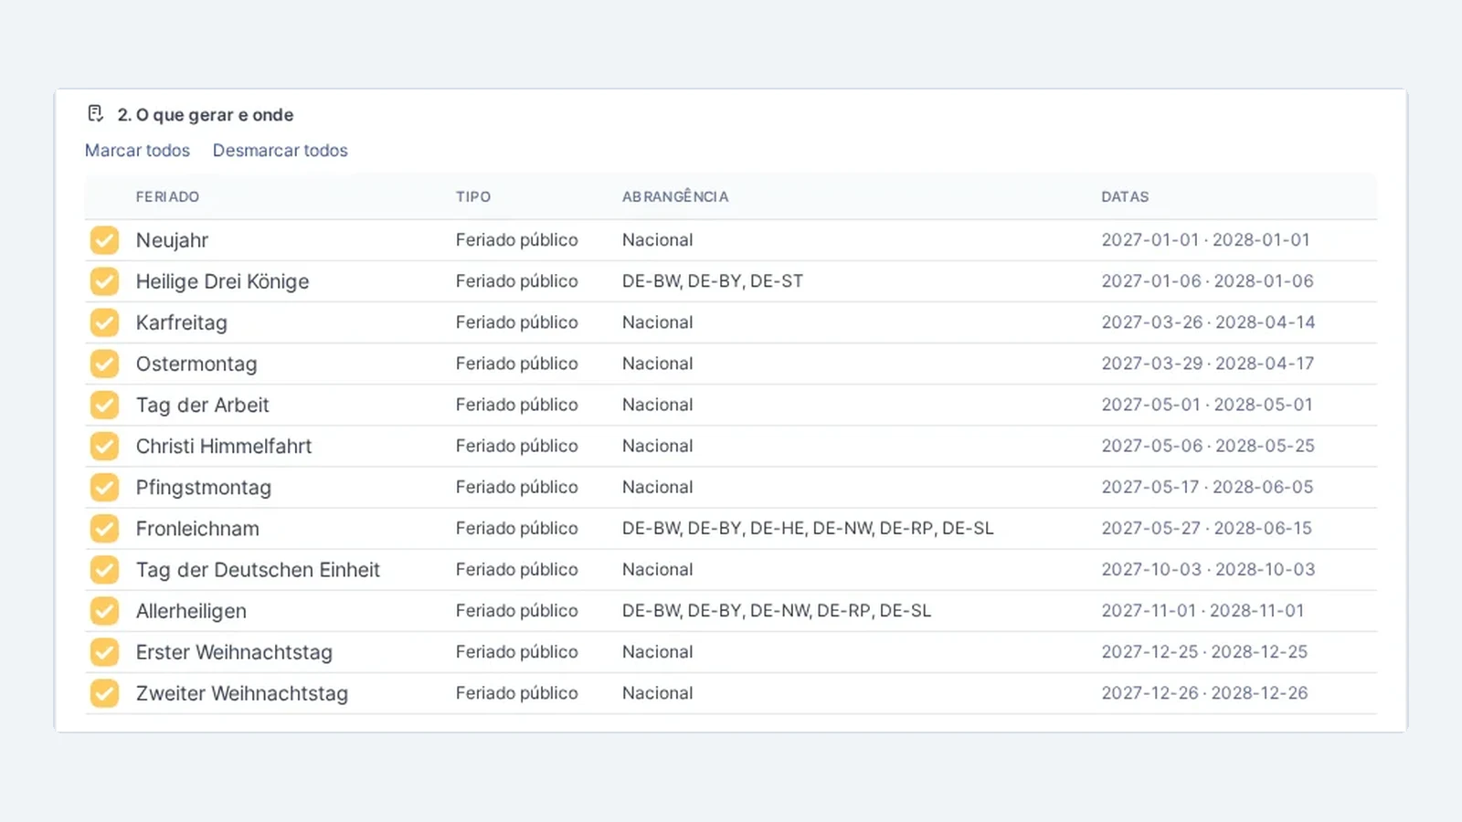
Task: Disable the Pfingstmontag checkbox
Action: tap(104, 487)
